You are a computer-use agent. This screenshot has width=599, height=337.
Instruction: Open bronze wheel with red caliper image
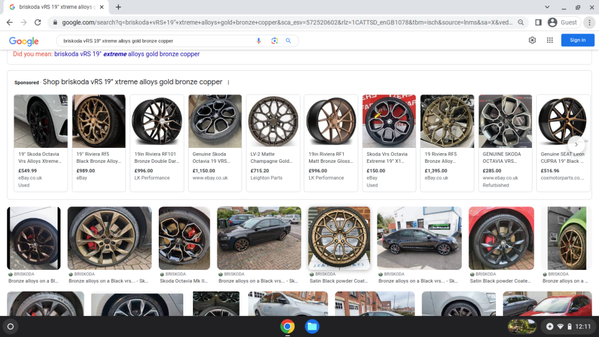(x=110, y=238)
